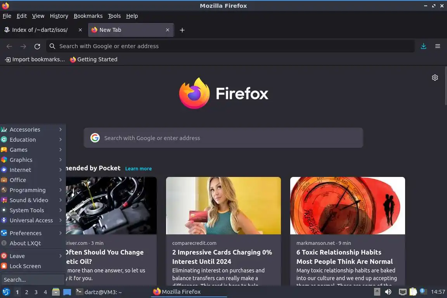Screen dimensions: 447x298
Task: Open the Firefox downloads panel
Action: pyautogui.click(x=424, y=46)
